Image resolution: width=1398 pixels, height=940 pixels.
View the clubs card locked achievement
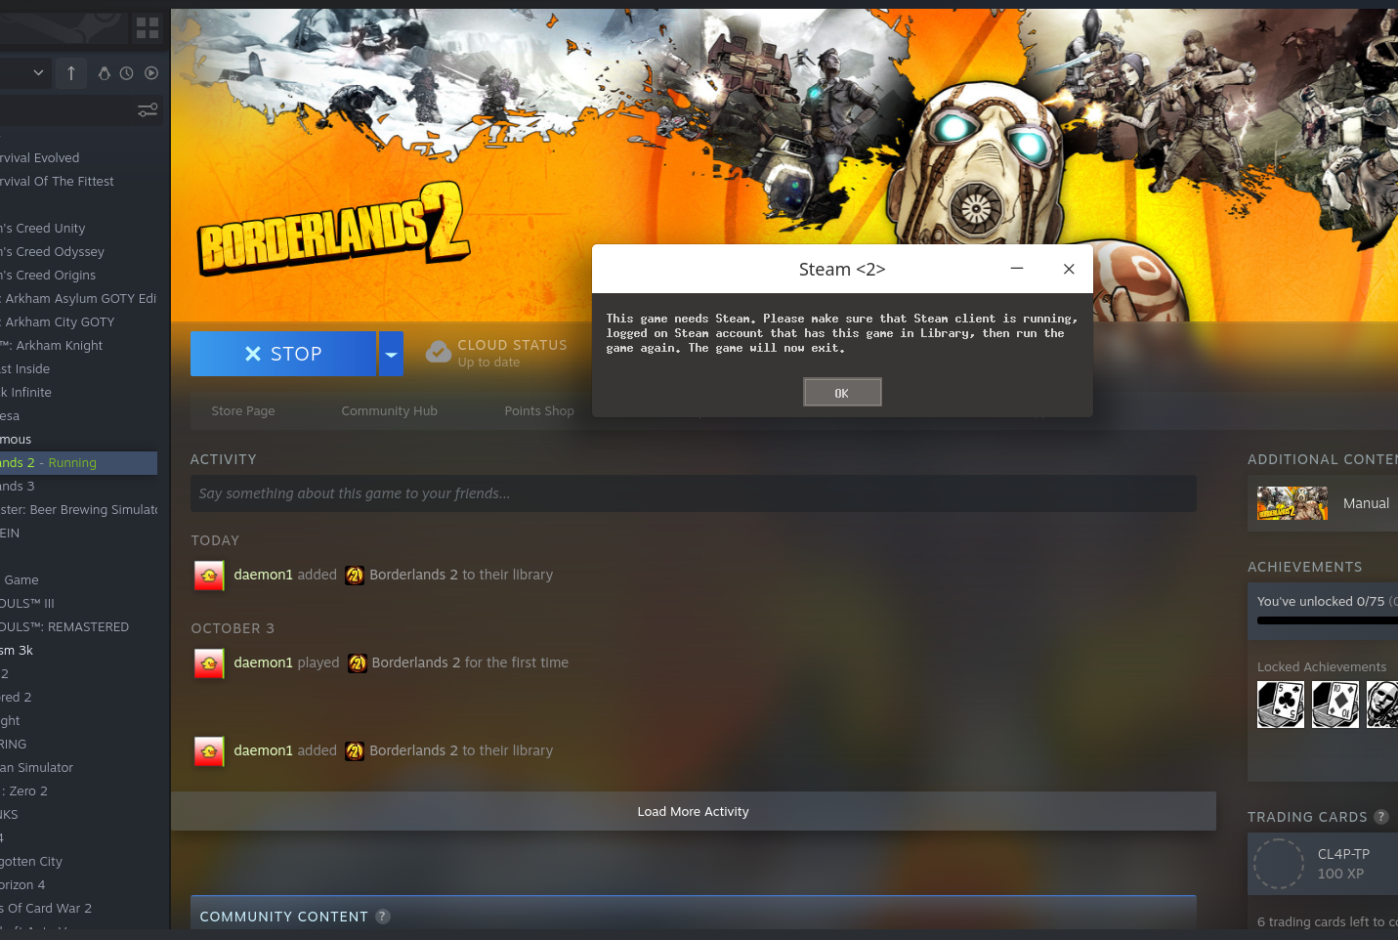[x=1281, y=705]
